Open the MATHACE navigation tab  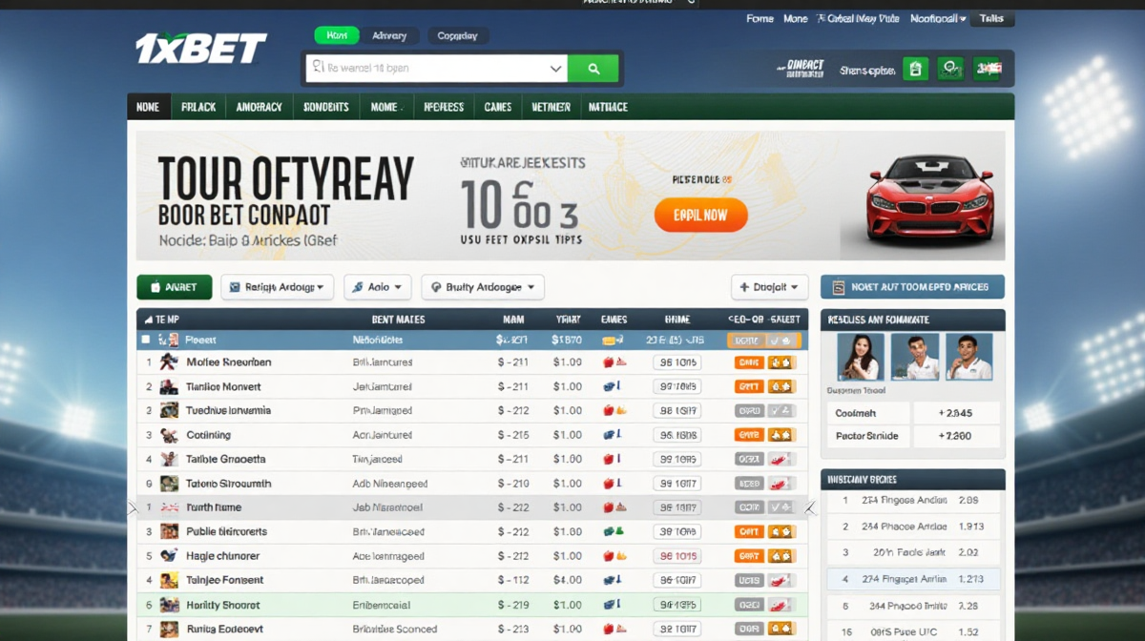(x=608, y=107)
